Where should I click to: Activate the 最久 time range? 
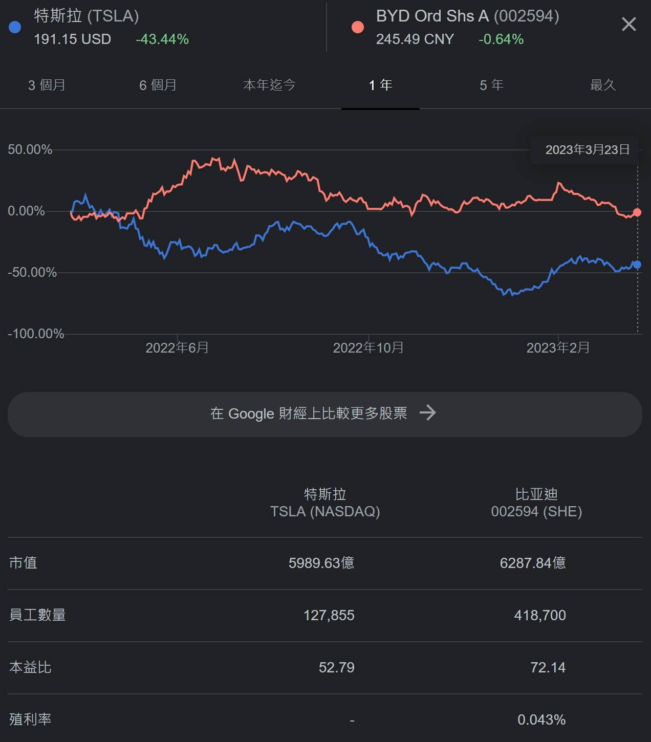click(x=603, y=85)
